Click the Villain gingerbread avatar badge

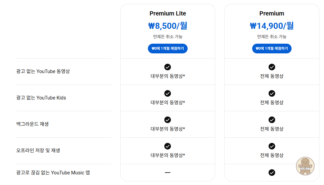305,166
